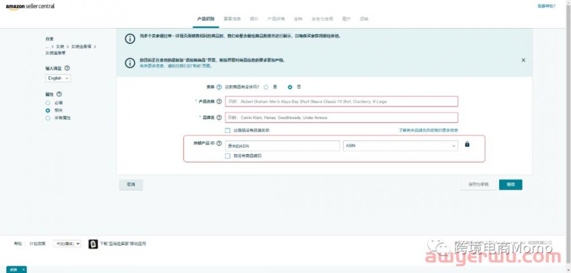Click the Amazon Seller Central logo

tap(30, 6)
